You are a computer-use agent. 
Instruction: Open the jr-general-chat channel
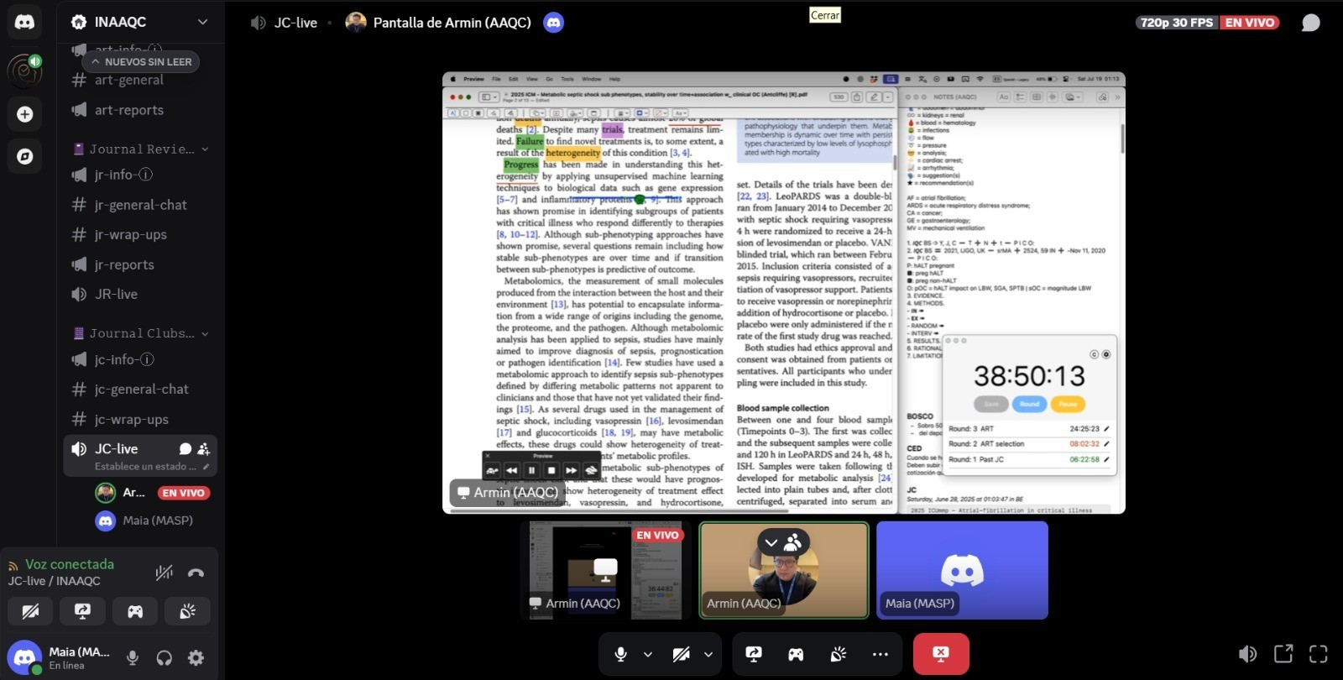[x=140, y=205]
